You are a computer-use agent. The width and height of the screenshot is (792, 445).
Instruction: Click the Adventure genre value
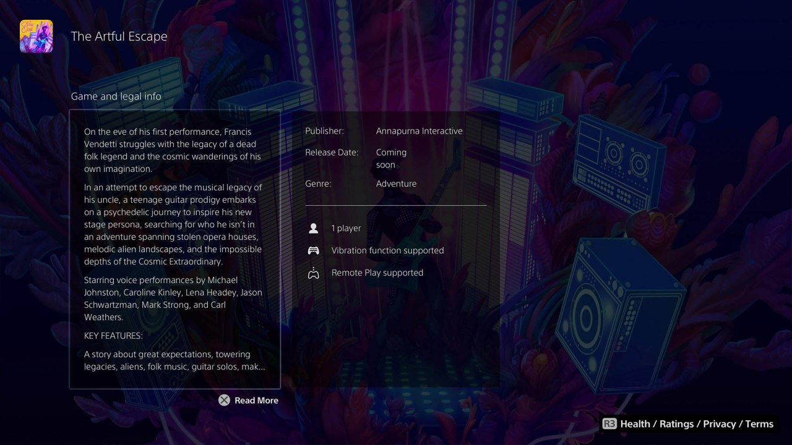pyautogui.click(x=396, y=184)
